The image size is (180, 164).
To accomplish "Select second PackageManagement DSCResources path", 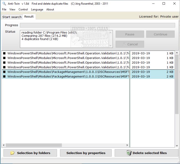I will click(x=68, y=76).
